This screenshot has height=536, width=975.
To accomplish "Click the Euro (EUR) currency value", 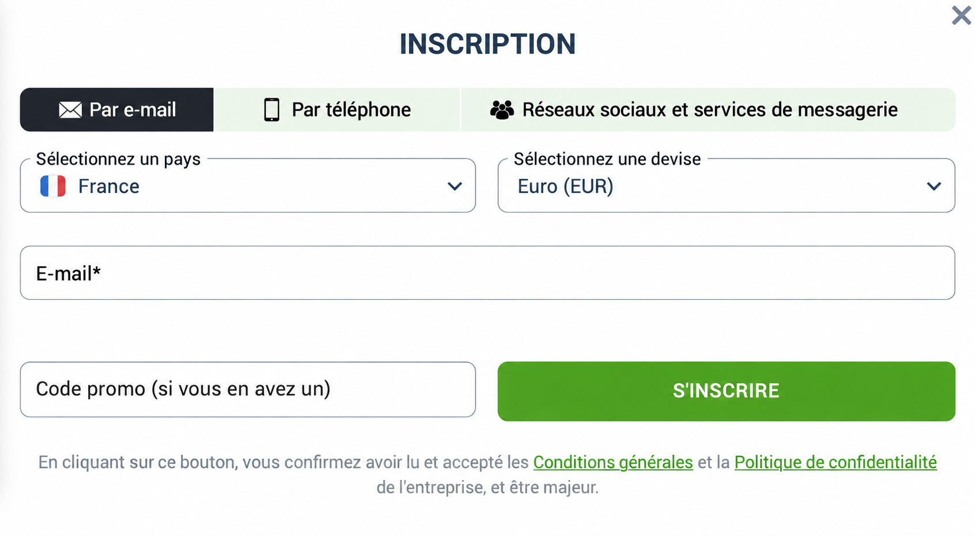I will [566, 186].
